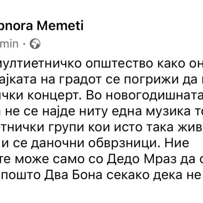
Task: Click the globe public audience icon
Action: click(x=35, y=44)
